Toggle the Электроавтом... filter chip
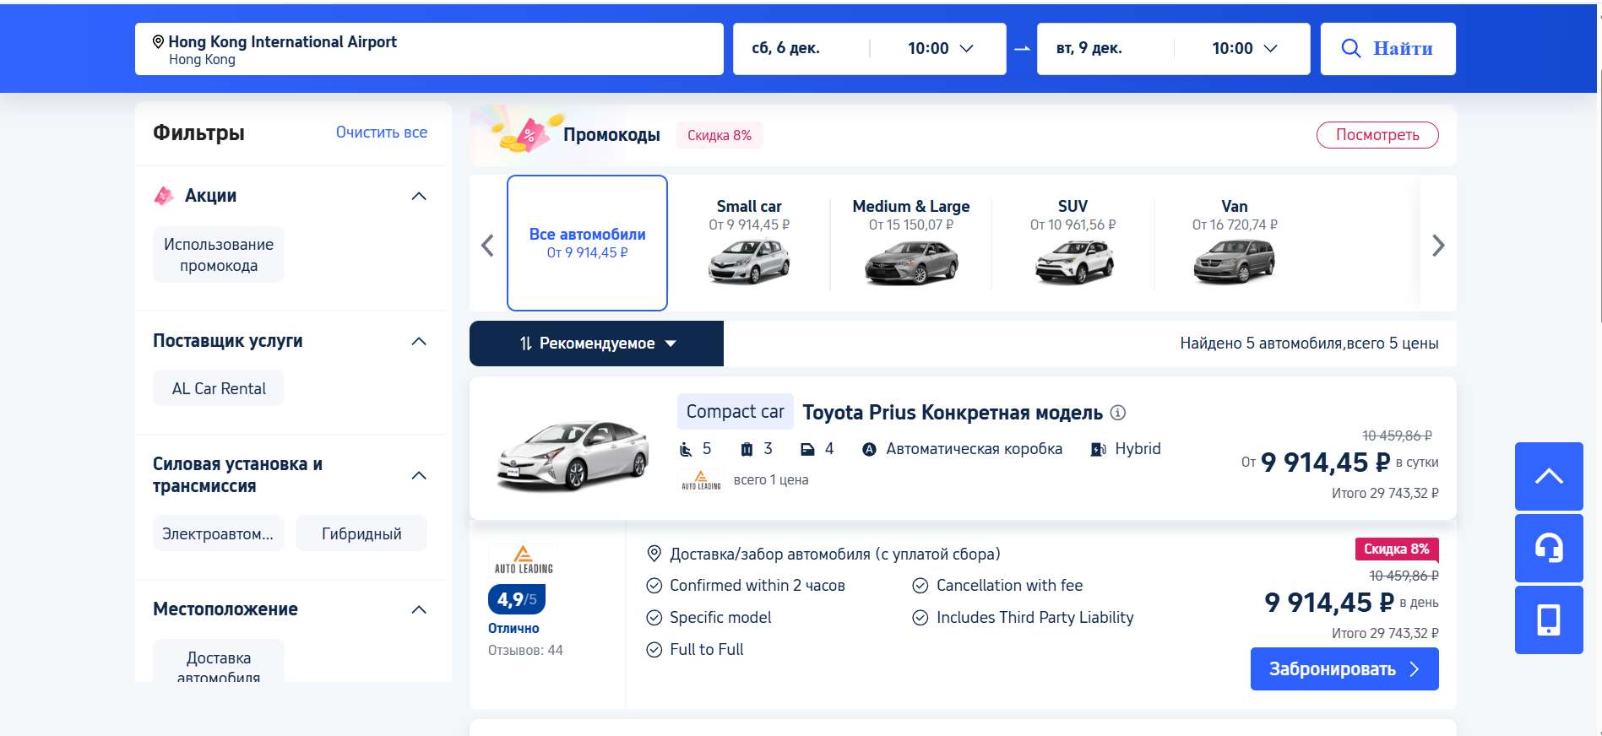Screen dimensions: 1602x736 [219, 533]
